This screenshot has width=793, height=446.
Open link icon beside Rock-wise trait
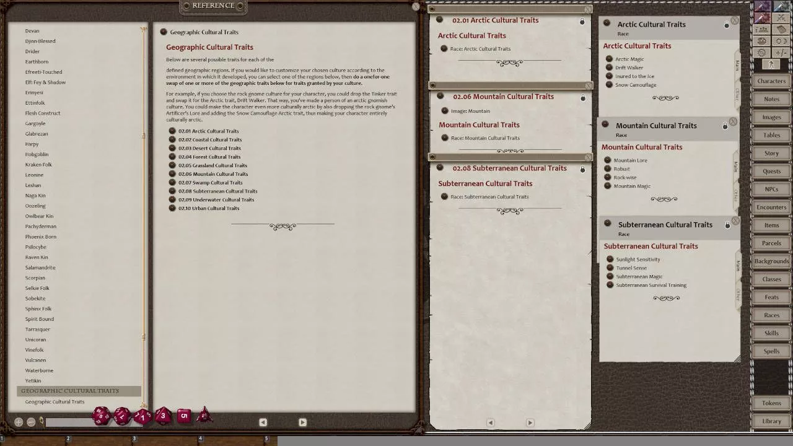click(608, 178)
